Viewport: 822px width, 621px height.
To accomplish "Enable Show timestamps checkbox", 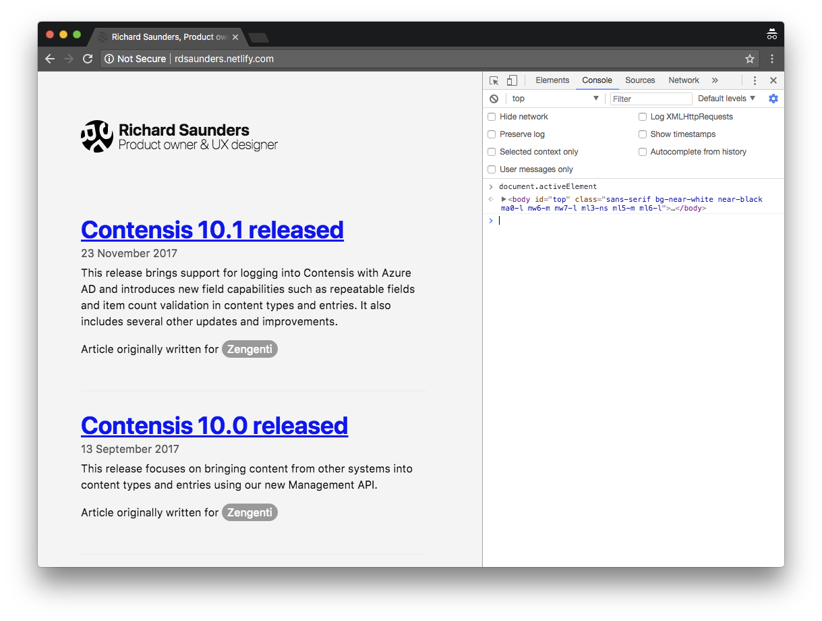I will (x=643, y=134).
